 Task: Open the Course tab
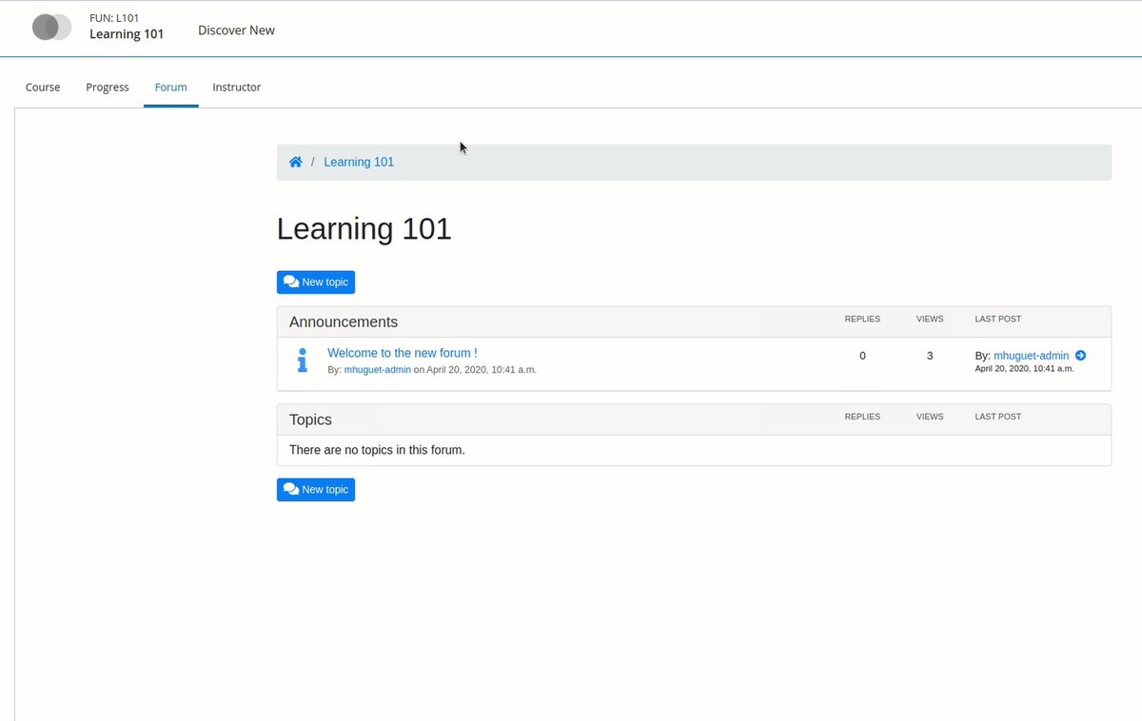(43, 87)
